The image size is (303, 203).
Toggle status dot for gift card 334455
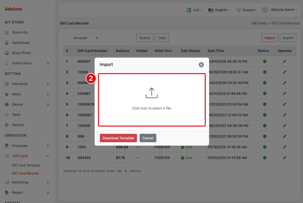265,158
